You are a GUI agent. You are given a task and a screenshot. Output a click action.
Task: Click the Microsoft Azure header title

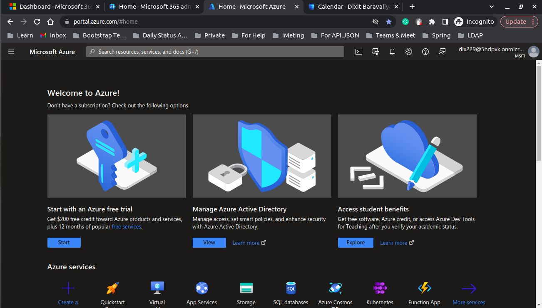point(52,52)
